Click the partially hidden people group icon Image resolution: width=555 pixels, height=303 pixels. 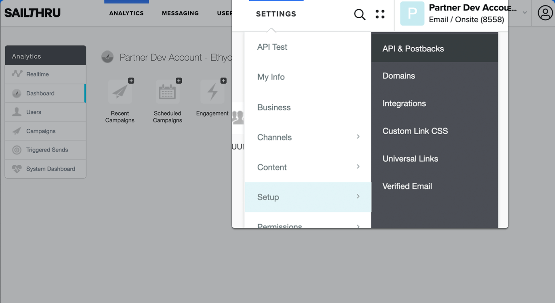tap(238, 117)
